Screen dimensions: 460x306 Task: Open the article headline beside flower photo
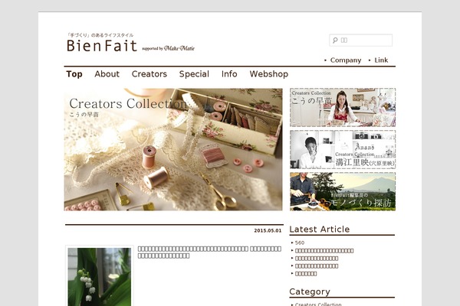click(x=209, y=252)
